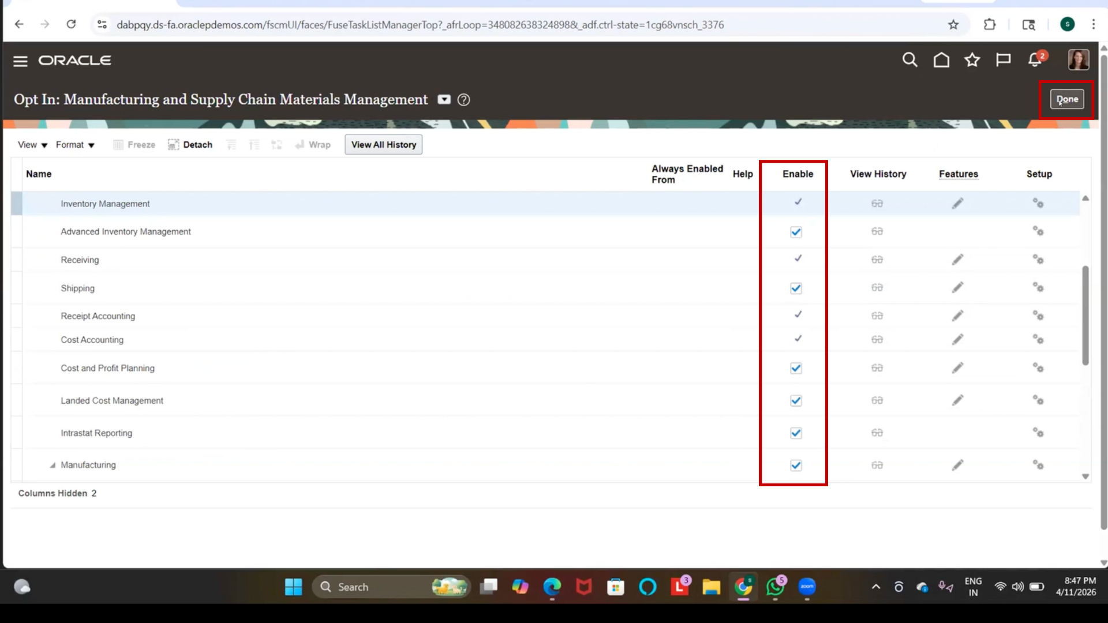Toggle Enable checkbox for Shipping
The width and height of the screenshot is (1108, 623).
(796, 288)
